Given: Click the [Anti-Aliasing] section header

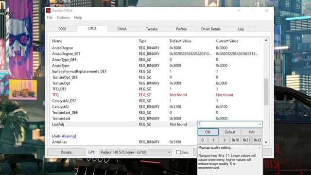Looking at the screenshot, I should (x=64, y=136).
